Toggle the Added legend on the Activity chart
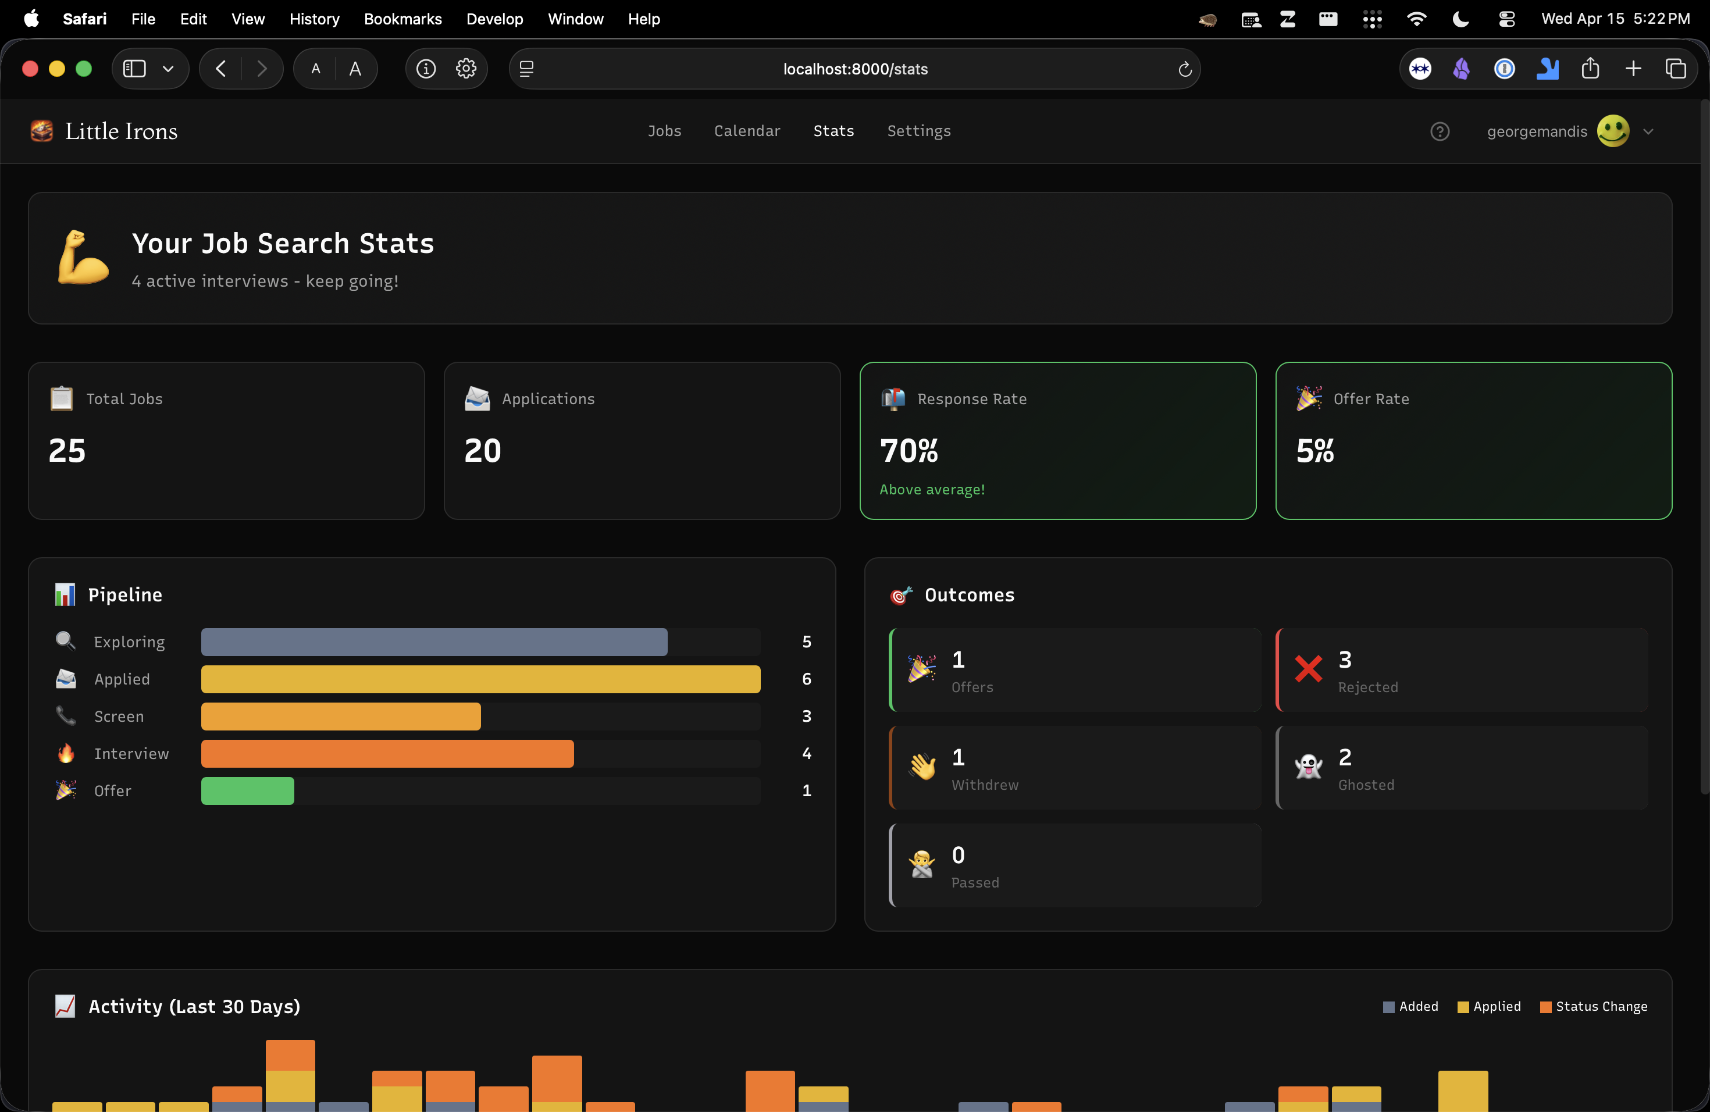 click(x=1410, y=1006)
